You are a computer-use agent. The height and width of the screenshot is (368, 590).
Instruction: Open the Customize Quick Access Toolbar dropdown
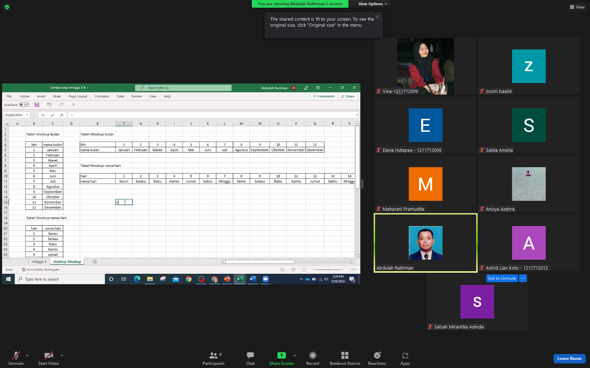(73, 105)
